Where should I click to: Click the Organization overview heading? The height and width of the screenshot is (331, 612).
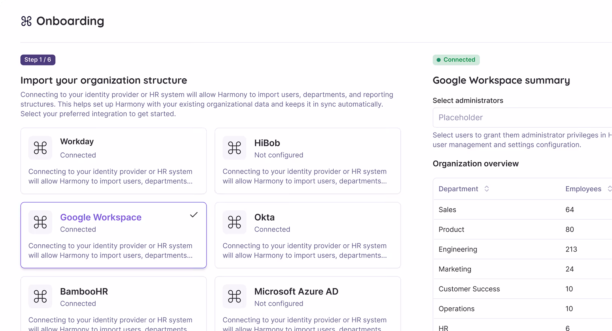coord(476,164)
